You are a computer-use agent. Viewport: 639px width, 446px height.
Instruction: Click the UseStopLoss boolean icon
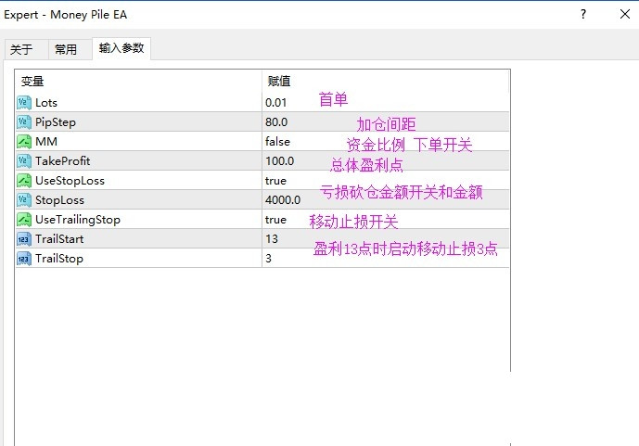pyautogui.click(x=24, y=180)
